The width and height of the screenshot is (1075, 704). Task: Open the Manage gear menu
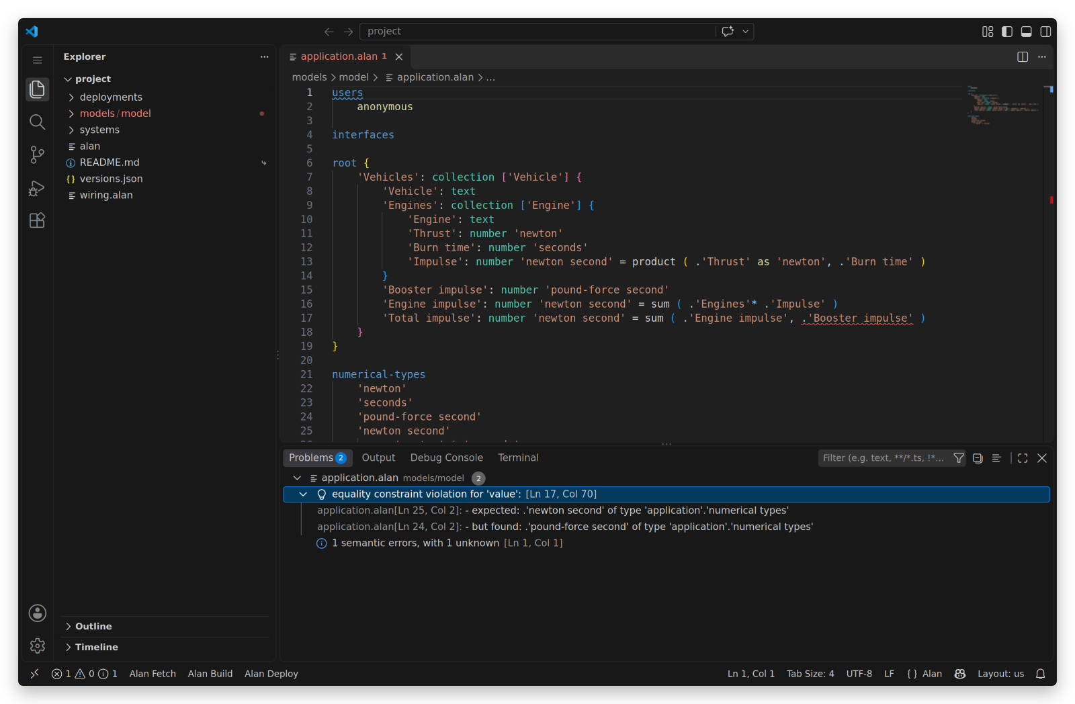[38, 646]
